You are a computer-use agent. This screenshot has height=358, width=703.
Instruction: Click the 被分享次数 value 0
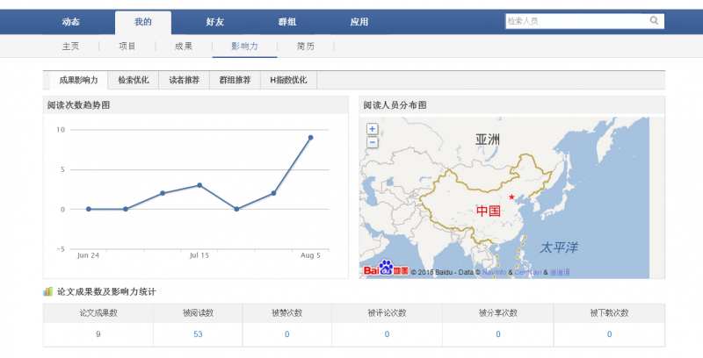pos(498,334)
